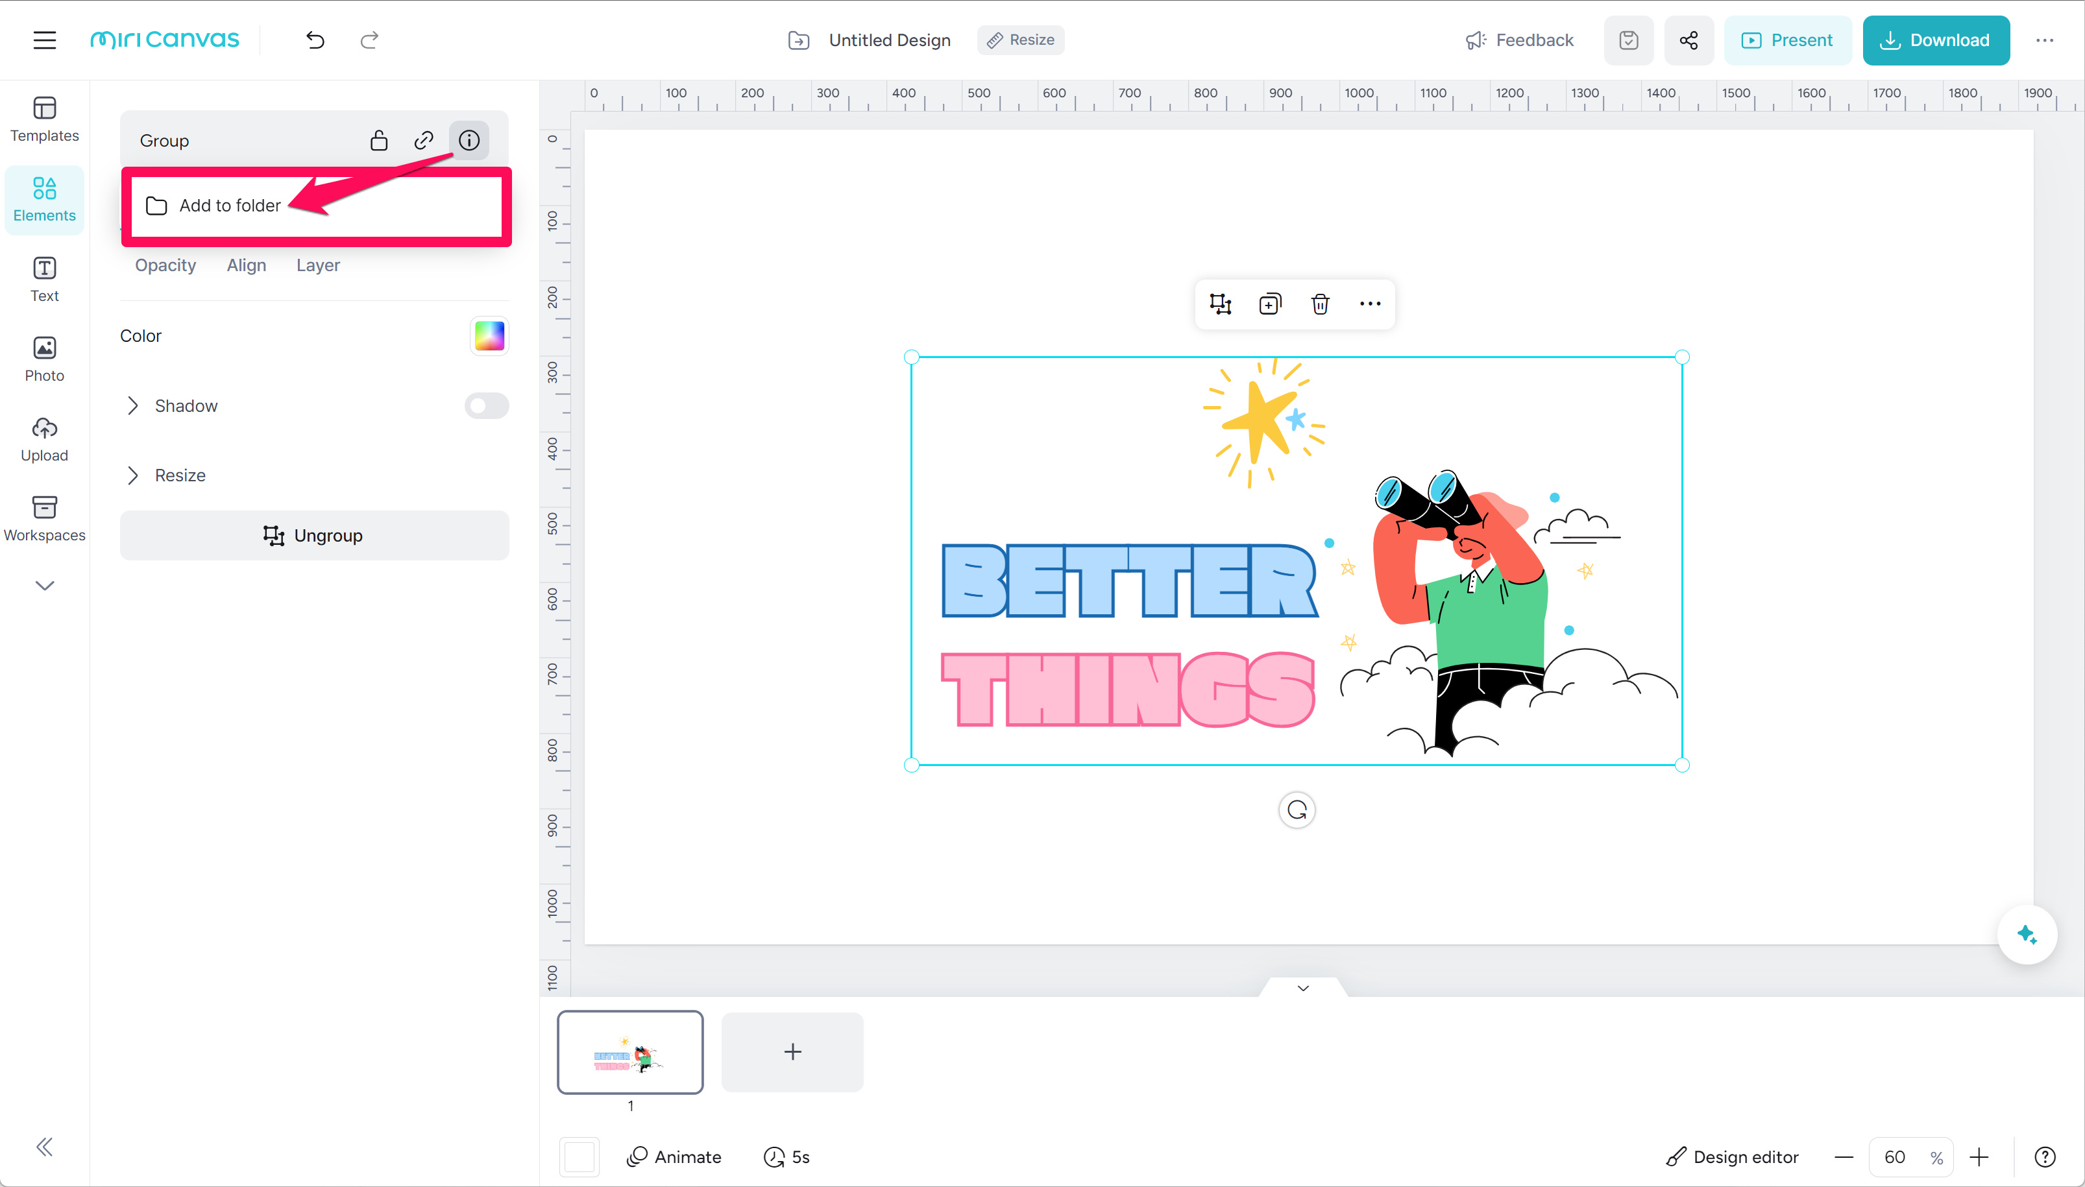Screen dimensions: 2085x1187
Task: Add a new page with plus thumbnail
Action: pyautogui.click(x=792, y=1051)
